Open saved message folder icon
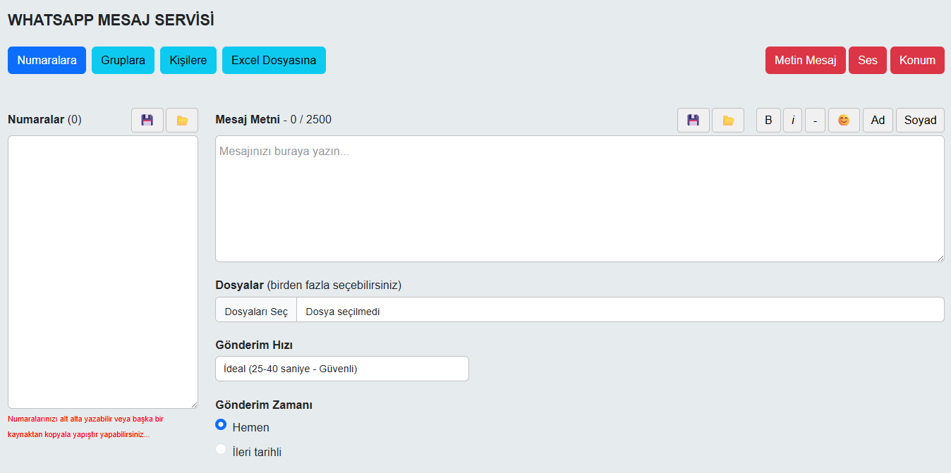This screenshot has width=951, height=473. [728, 121]
